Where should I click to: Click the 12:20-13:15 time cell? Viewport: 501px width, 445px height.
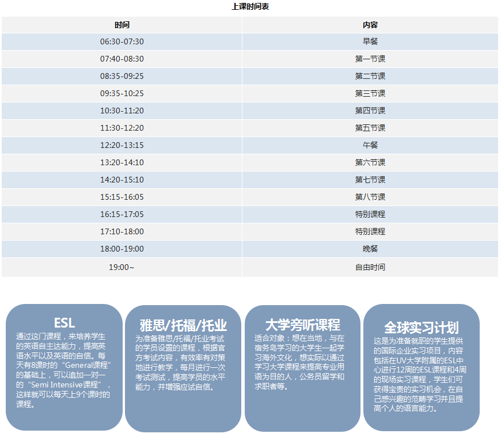[122, 145]
